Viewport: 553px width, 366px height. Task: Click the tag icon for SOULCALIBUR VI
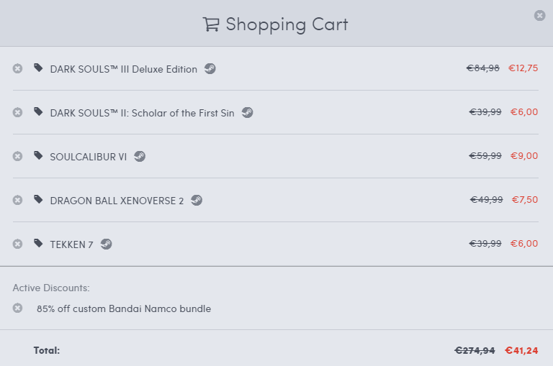pos(38,155)
